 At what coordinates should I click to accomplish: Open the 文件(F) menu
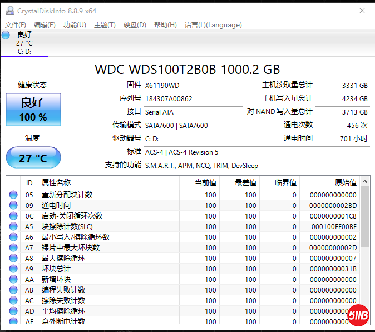[x=16, y=25]
